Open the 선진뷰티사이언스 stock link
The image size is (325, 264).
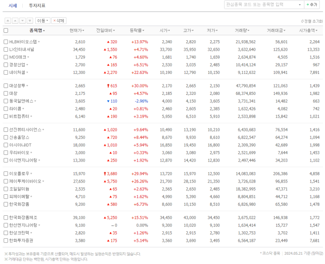point(25,130)
